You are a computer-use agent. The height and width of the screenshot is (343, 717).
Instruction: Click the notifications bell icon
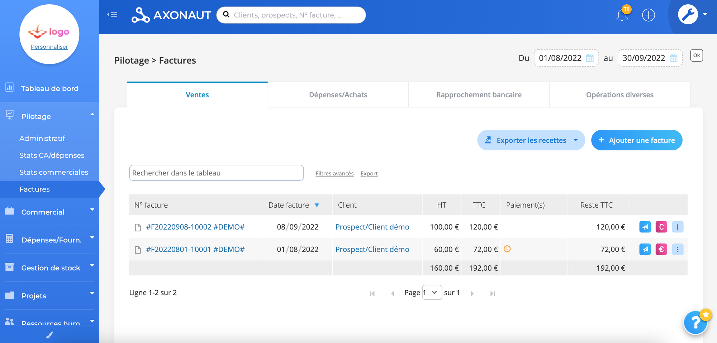tap(622, 15)
